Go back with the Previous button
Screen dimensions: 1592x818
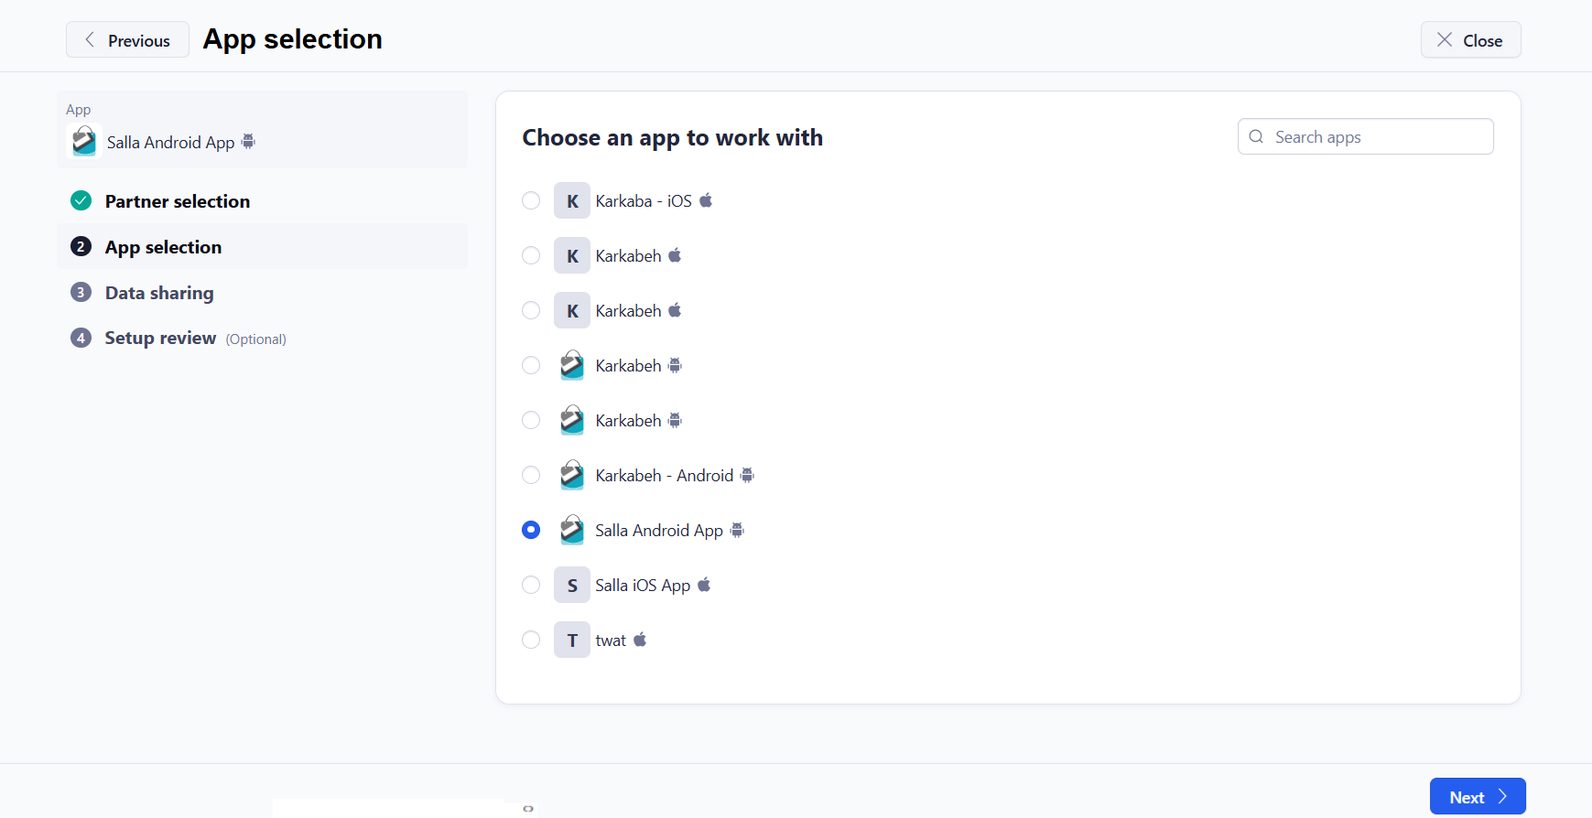click(127, 40)
